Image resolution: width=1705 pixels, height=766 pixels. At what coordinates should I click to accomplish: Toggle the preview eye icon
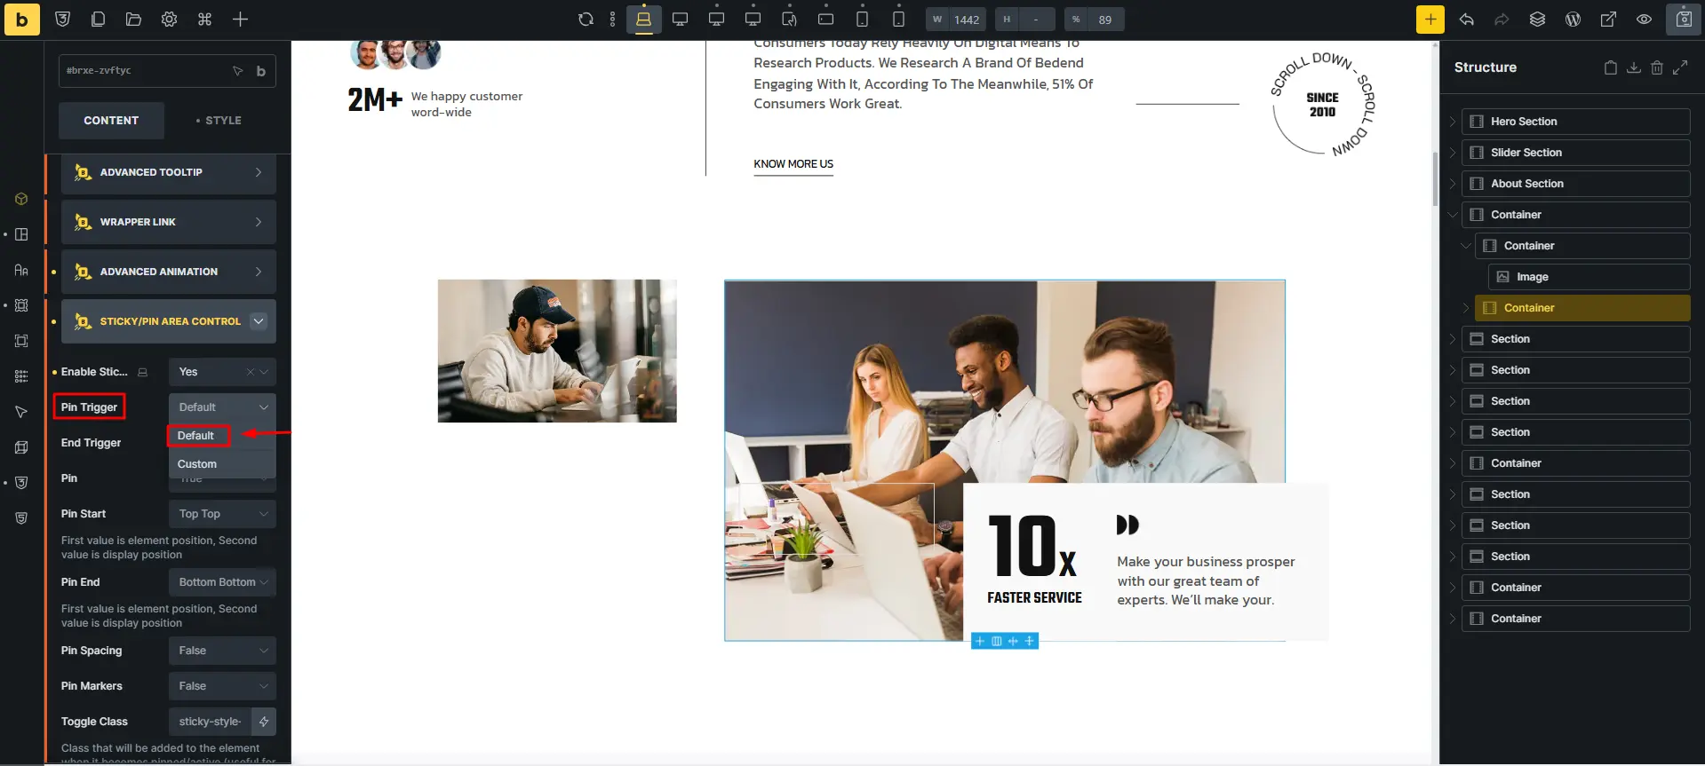(1644, 20)
